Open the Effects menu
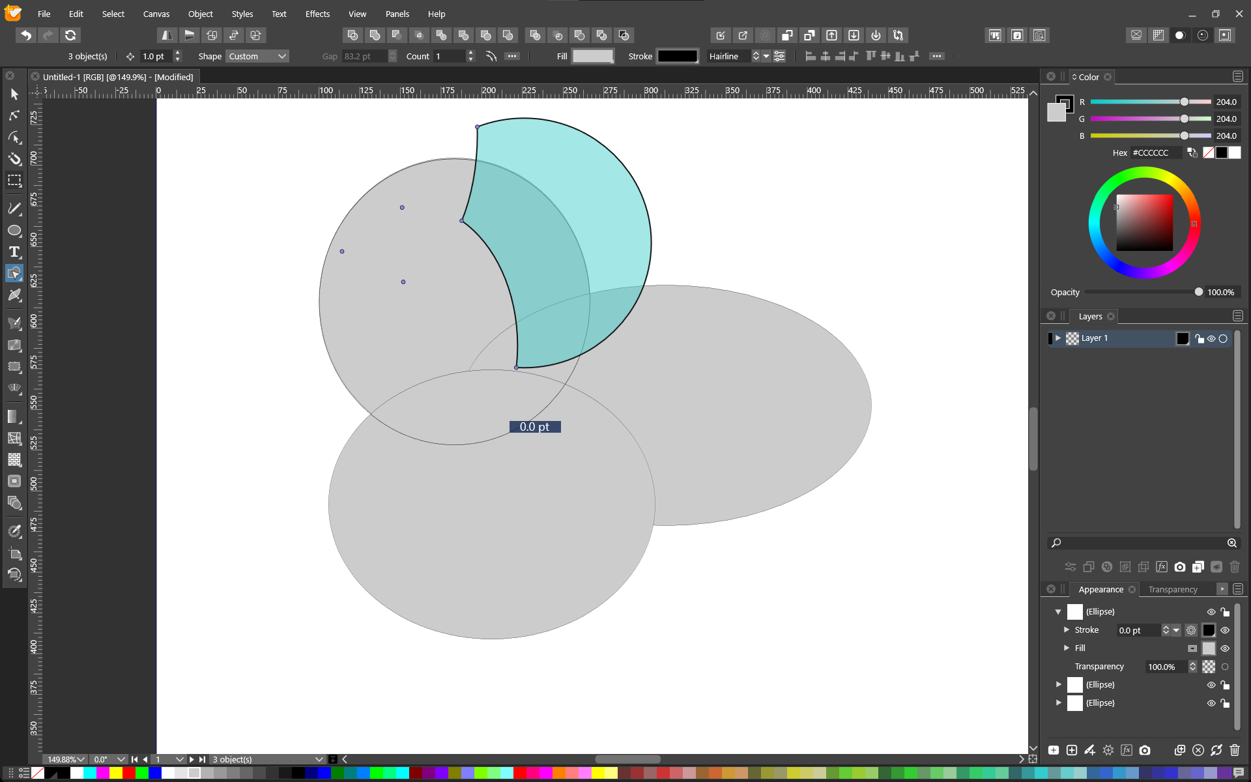Viewport: 1251px width, 782px height. coord(317,14)
